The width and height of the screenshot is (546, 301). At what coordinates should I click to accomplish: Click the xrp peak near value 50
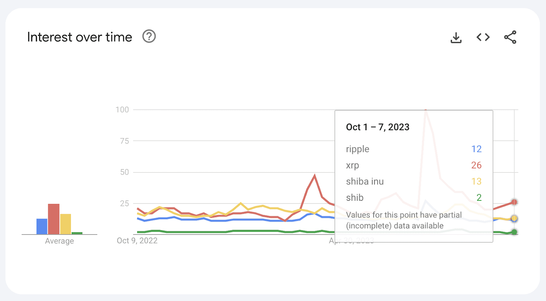point(315,176)
